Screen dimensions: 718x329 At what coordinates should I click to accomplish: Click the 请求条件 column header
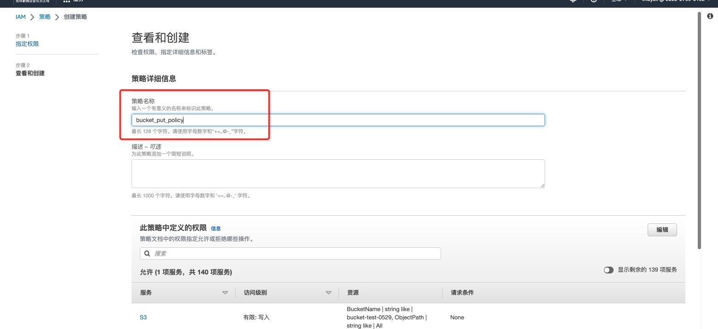pyautogui.click(x=462, y=293)
